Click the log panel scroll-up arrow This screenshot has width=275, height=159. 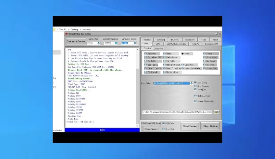[137, 50]
